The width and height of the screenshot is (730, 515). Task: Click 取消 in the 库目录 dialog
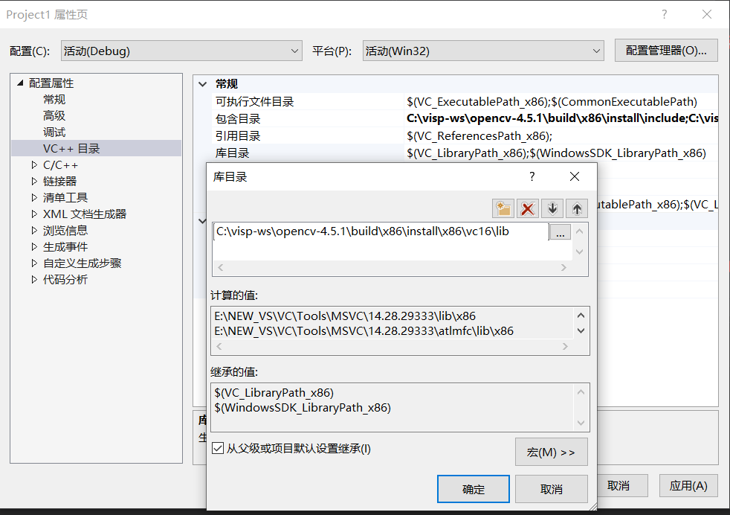pyautogui.click(x=552, y=489)
